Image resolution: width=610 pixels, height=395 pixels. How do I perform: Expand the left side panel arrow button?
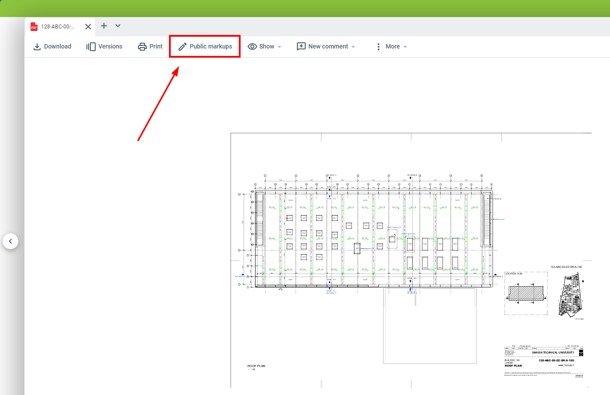tap(10, 241)
